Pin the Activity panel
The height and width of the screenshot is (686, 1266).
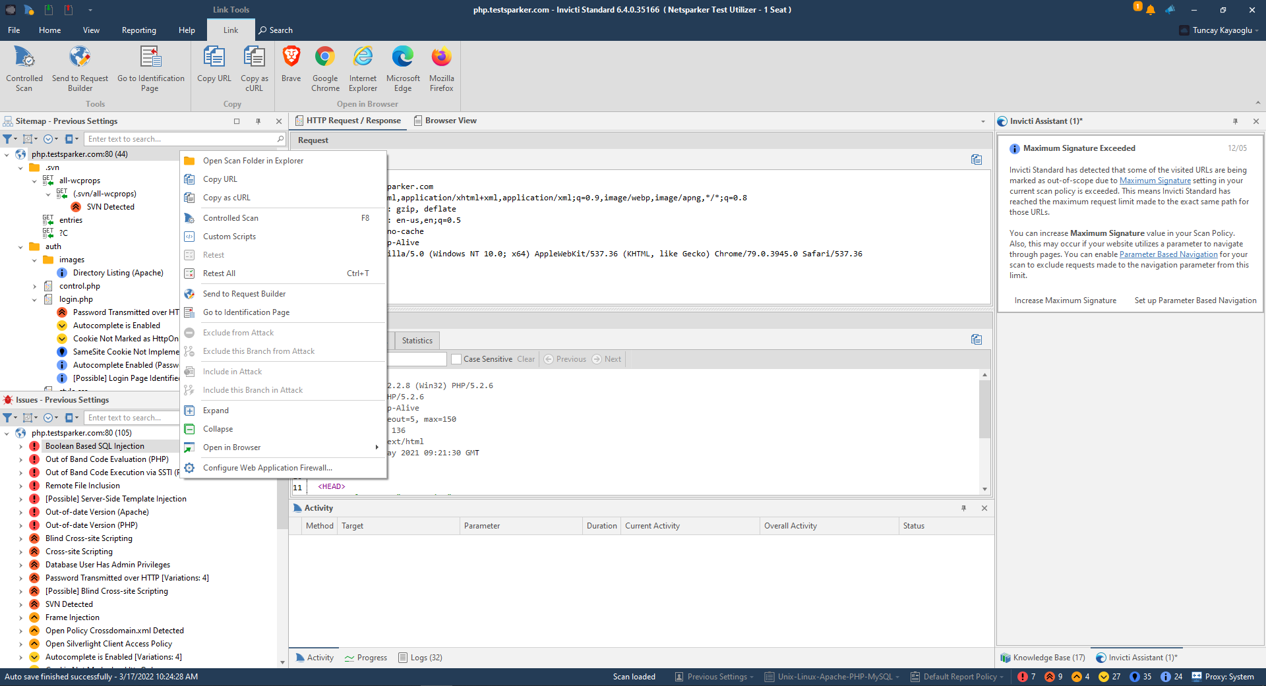[x=963, y=508]
